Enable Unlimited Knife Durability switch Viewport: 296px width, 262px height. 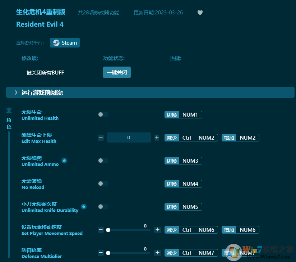coord(103,207)
